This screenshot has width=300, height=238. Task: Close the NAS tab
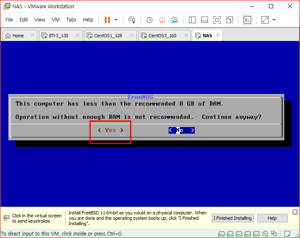(218, 35)
